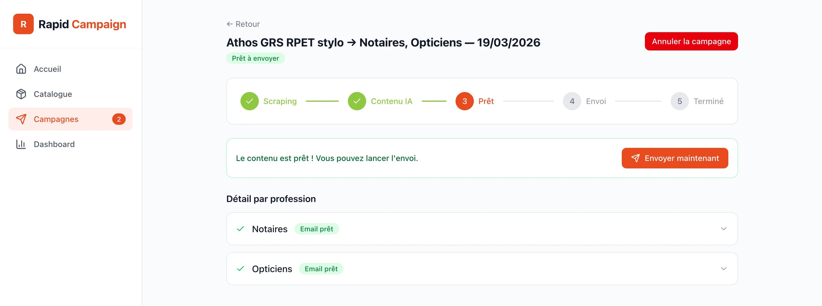Screen dimensions: 822x306
Task: Click the Opticiens green checkmark
Action: tap(240, 268)
